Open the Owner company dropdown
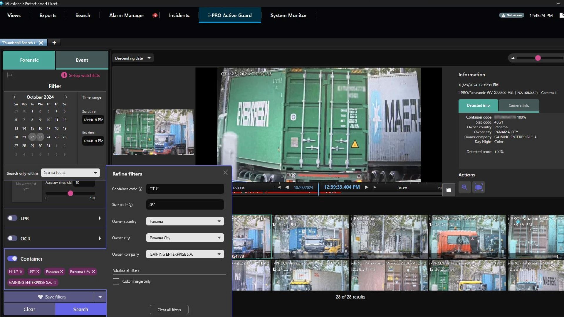This screenshot has height=317, width=564. [185, 254]
